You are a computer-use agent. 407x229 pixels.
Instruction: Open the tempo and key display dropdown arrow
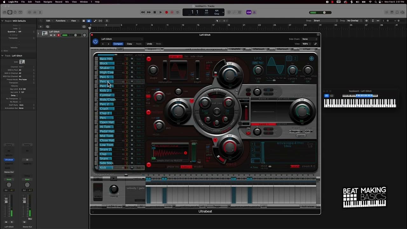(223, 12)
